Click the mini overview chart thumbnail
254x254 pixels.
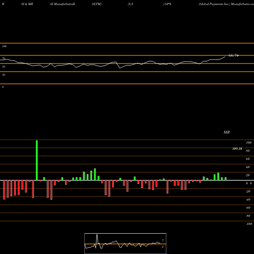[x=125, y=243]
